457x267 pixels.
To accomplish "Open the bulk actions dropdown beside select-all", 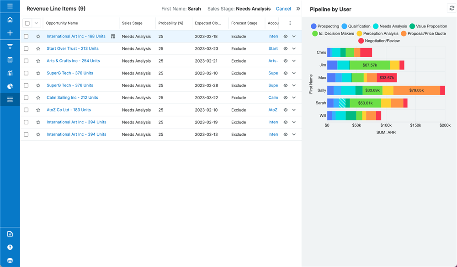I will coord(36,23).
